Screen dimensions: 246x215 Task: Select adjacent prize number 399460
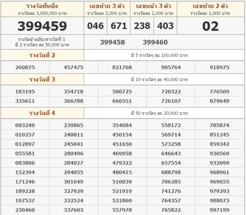click(155, 42)
